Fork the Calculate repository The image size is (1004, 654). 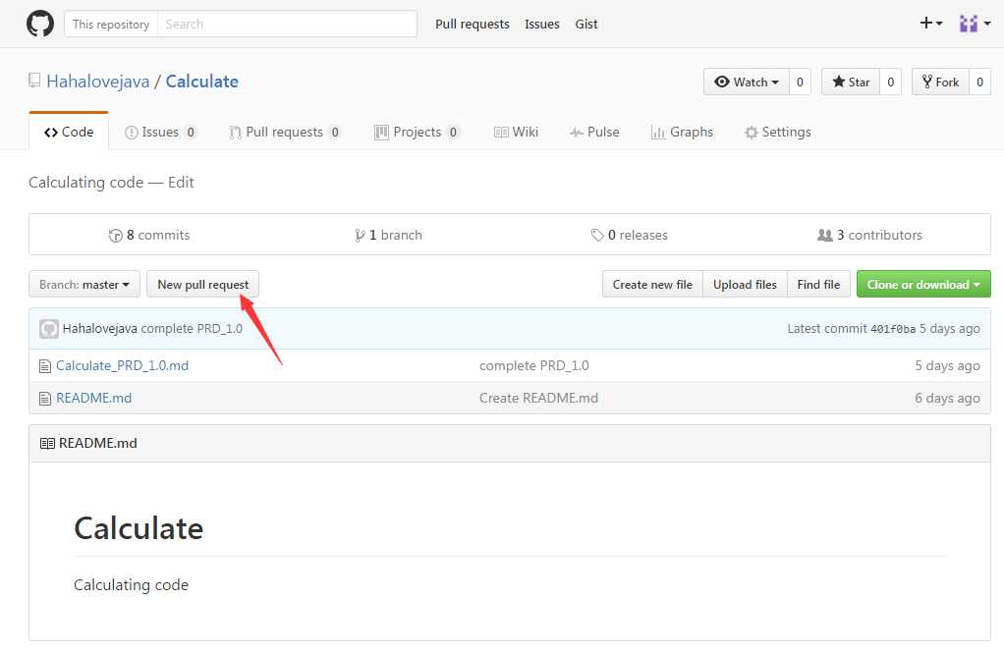pos(940,82)
